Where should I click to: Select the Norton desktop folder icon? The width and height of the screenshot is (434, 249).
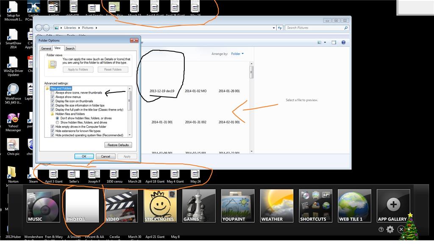point(13,174)
